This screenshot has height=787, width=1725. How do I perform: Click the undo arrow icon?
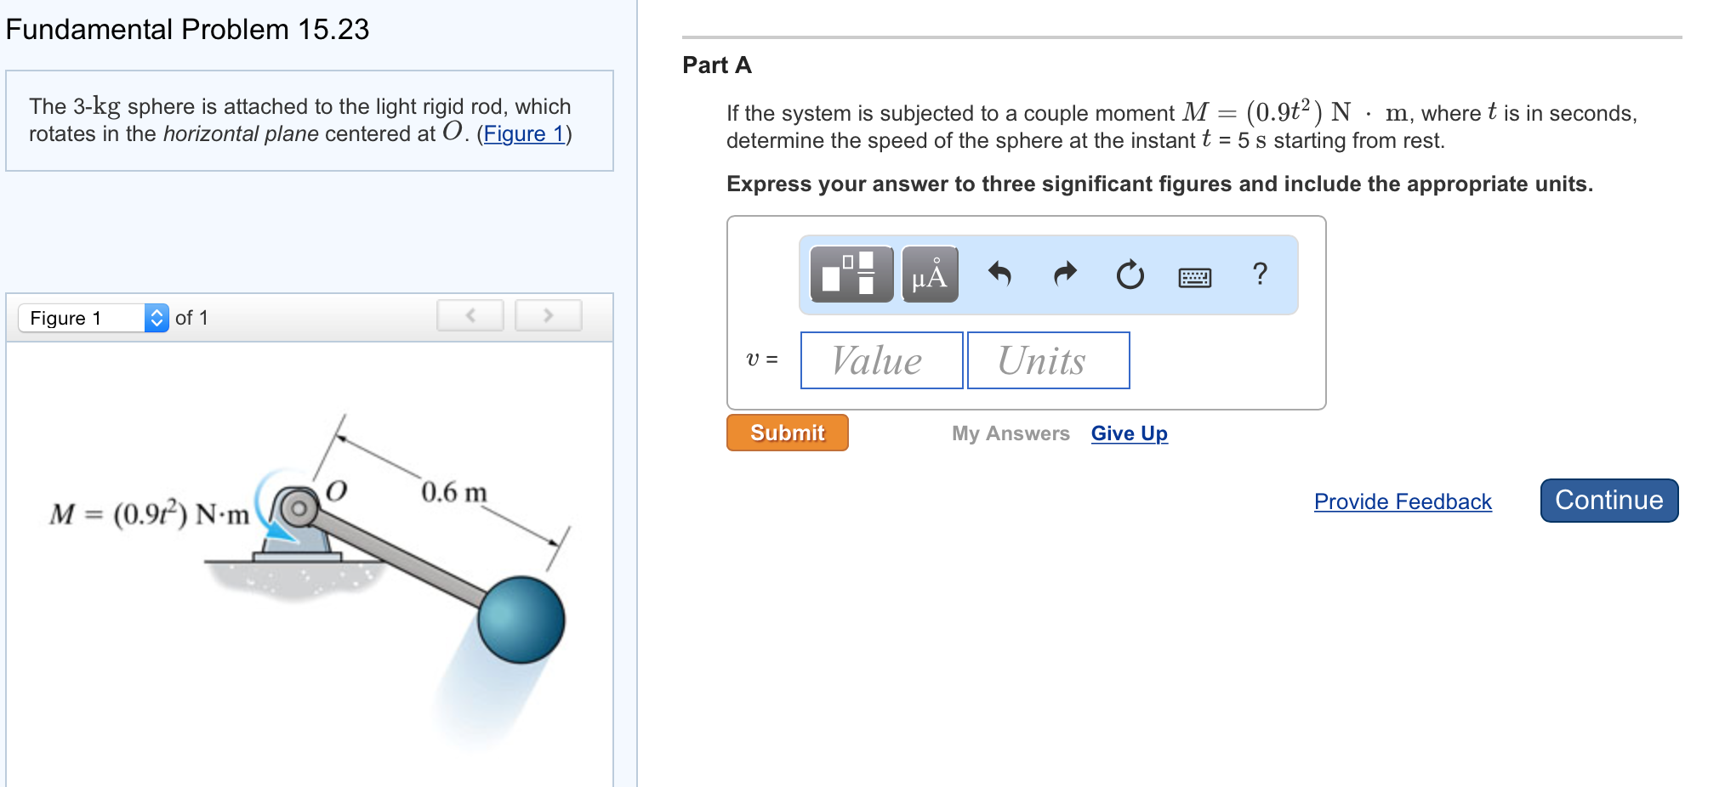coord(999,275)
